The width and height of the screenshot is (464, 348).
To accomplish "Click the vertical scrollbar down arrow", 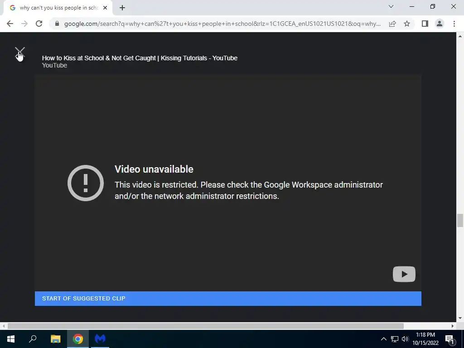I will coord(460,318).
